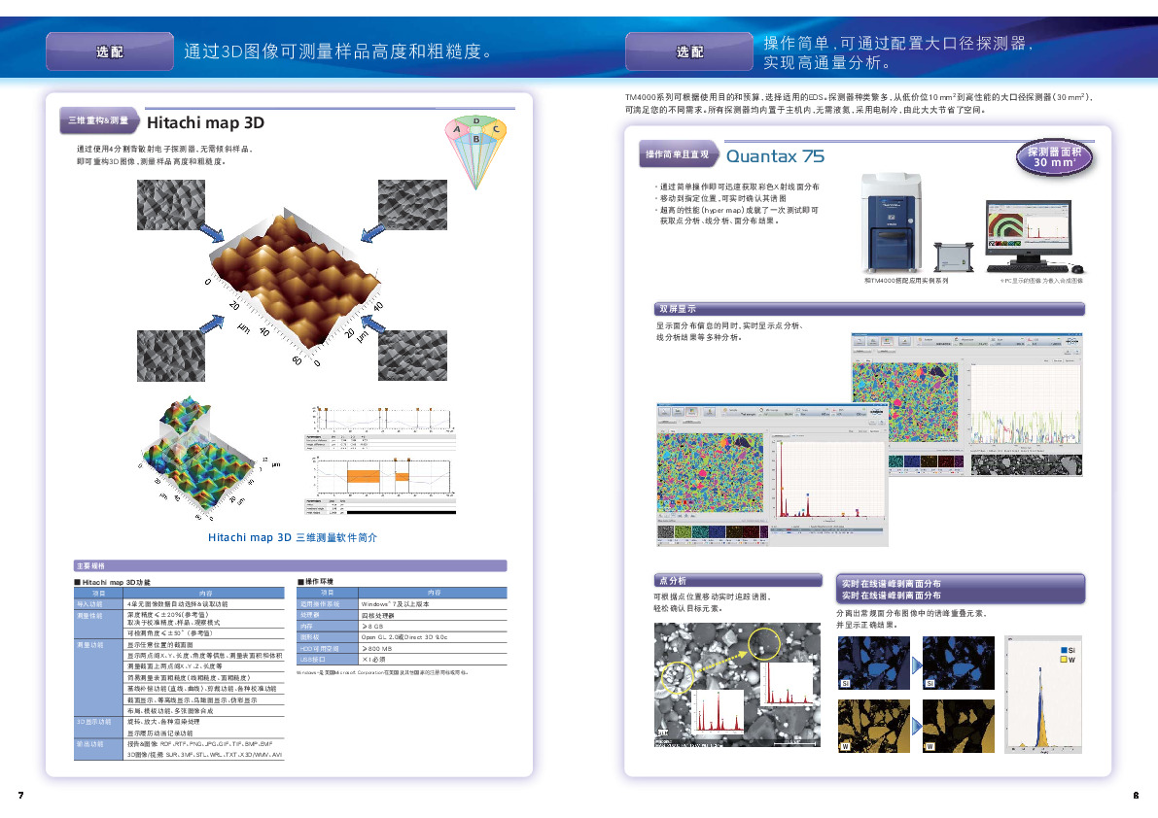
Task: Click segment D of the detector diagram
Action: click(x=476, y=120)
